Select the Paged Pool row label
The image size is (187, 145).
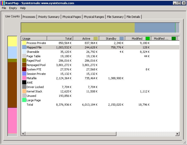coord(34,61)
